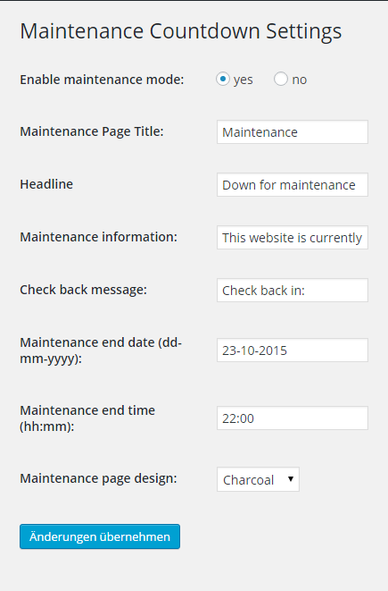Click the "Maintenance Page Title:" label
388x591 pixels.
(x=92, y=131)
